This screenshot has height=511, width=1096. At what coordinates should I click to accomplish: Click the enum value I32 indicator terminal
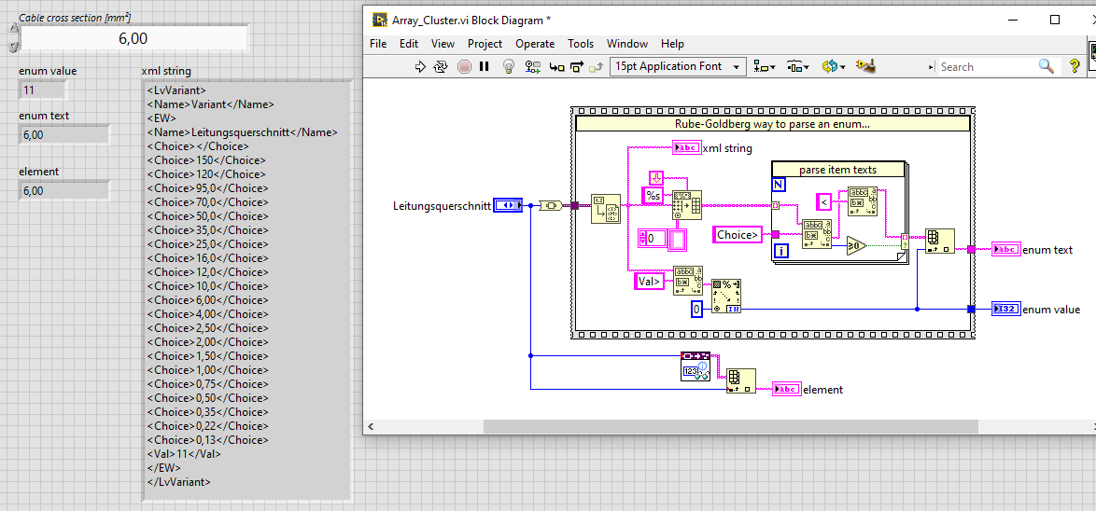pyautogui.click(x=1005, y=310)
